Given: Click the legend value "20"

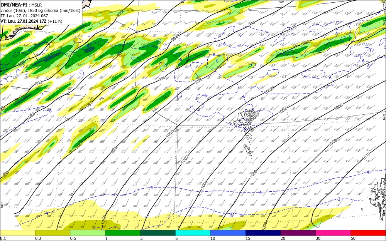Looking at the screenshot, I should point(283,238).
